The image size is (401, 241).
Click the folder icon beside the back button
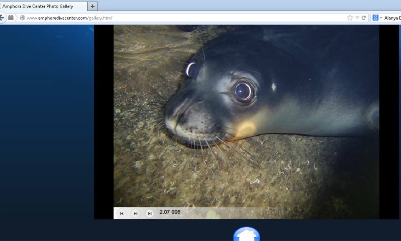click(11, 18)
